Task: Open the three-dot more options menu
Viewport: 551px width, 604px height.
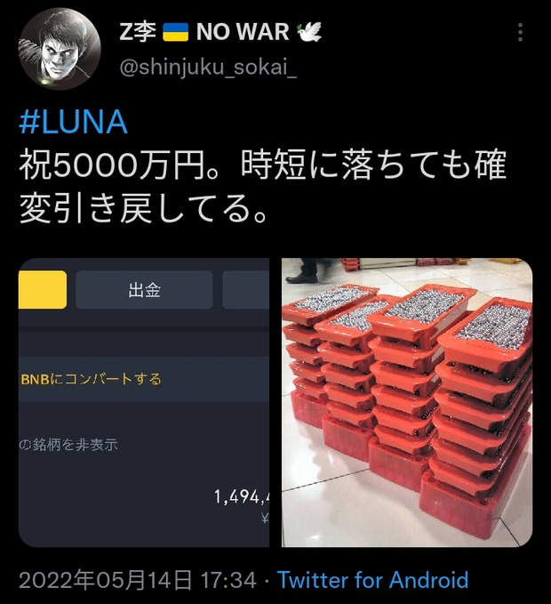Action: tap(520, 32)
